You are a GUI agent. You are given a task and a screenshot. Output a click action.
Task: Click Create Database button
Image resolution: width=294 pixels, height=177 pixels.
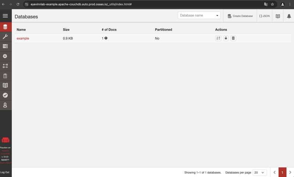(240, 16)
